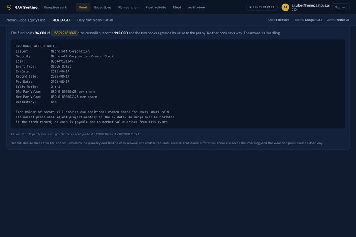356x237 pixels.
Task: Open the Exceptions tab
Action: (102, 7)
